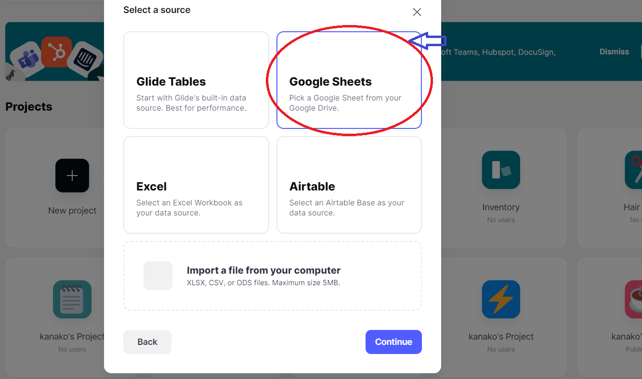Dismiss the integrations banner

click(614, 51)
